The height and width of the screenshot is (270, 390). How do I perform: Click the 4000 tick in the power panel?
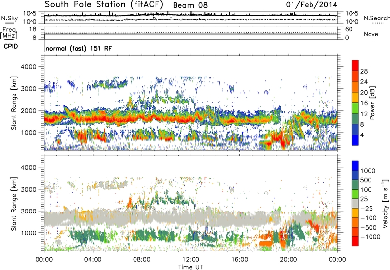[x=28, y=67]
